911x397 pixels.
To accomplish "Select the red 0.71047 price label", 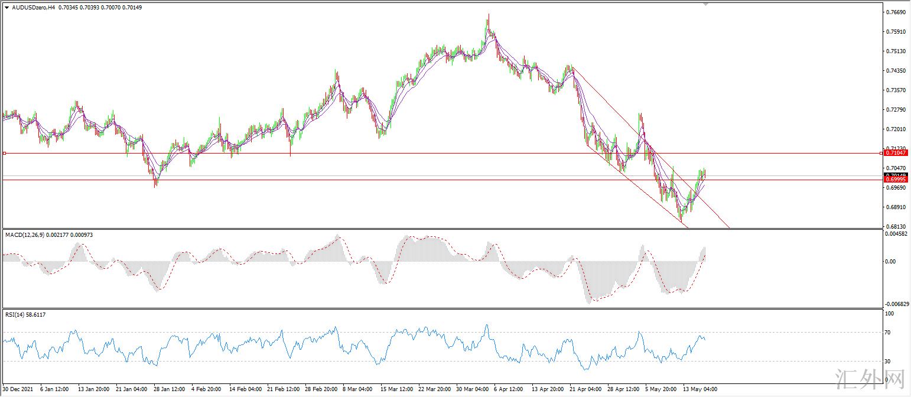I will [x=897, y=153].
